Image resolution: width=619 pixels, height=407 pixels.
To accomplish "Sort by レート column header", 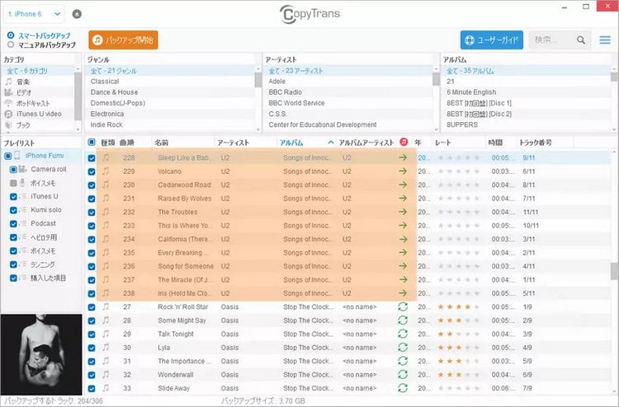I will [443, 143].
